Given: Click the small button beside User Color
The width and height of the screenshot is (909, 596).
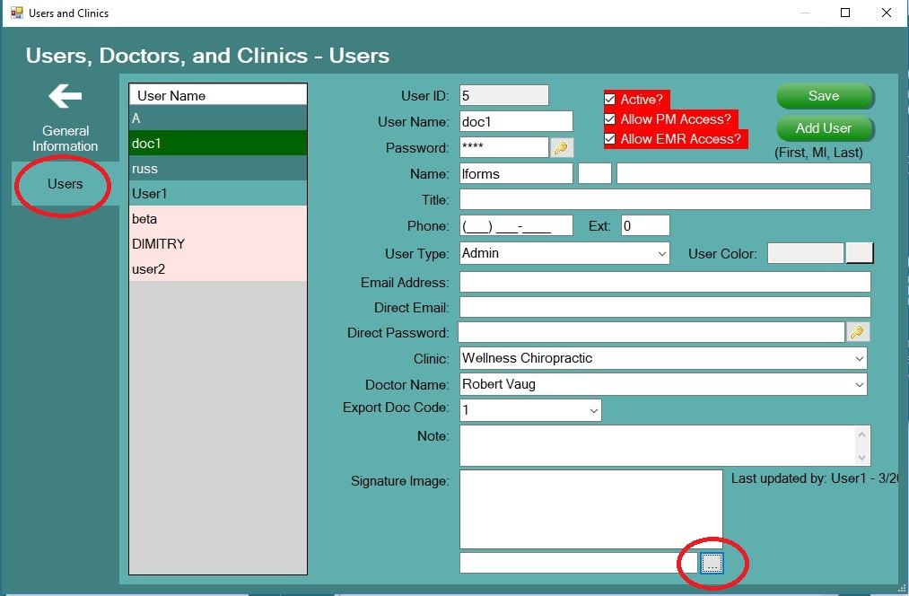Looking at the screenshot, I should pyautogui.click(x=859, y=253).
